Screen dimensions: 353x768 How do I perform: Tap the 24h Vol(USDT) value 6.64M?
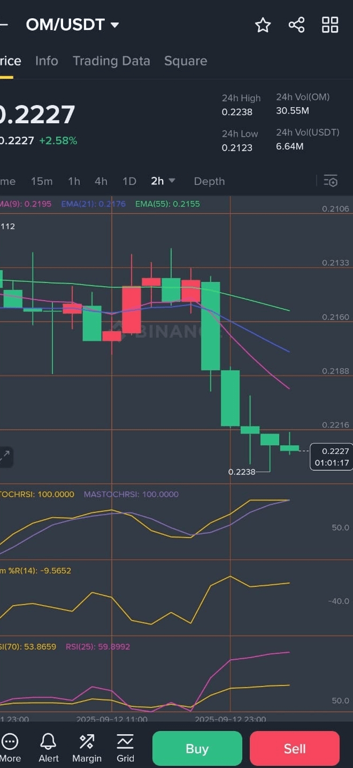click(290, 146)
